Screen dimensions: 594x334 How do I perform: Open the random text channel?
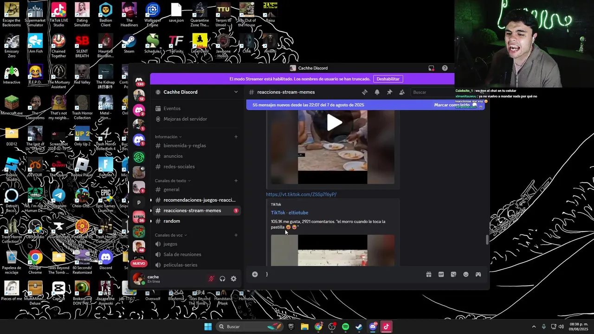click(197, 221)
